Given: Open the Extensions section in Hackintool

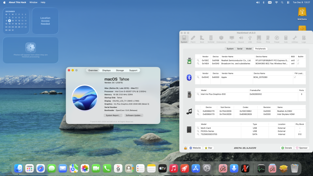Looking at the screenshot, I should point(221,39).
